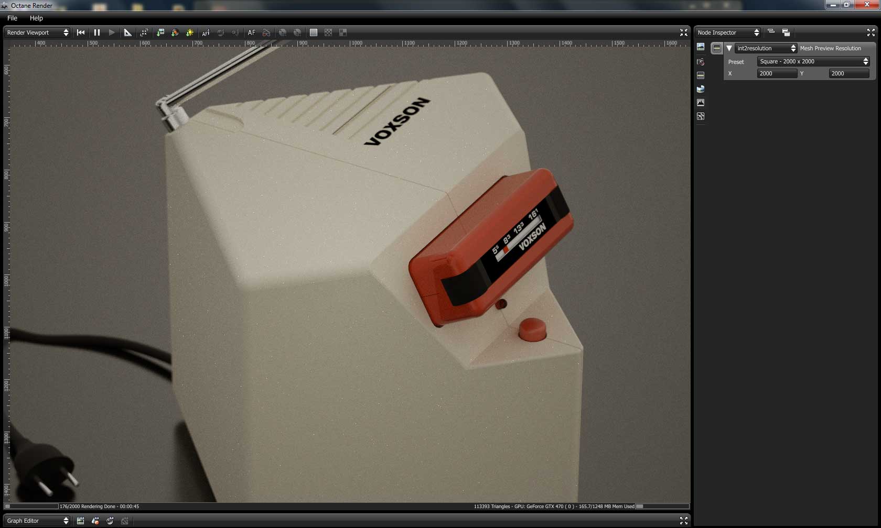Click the Y resolution field
The image size is (881, 528).
pyautogui.click(x=849, y=73)
